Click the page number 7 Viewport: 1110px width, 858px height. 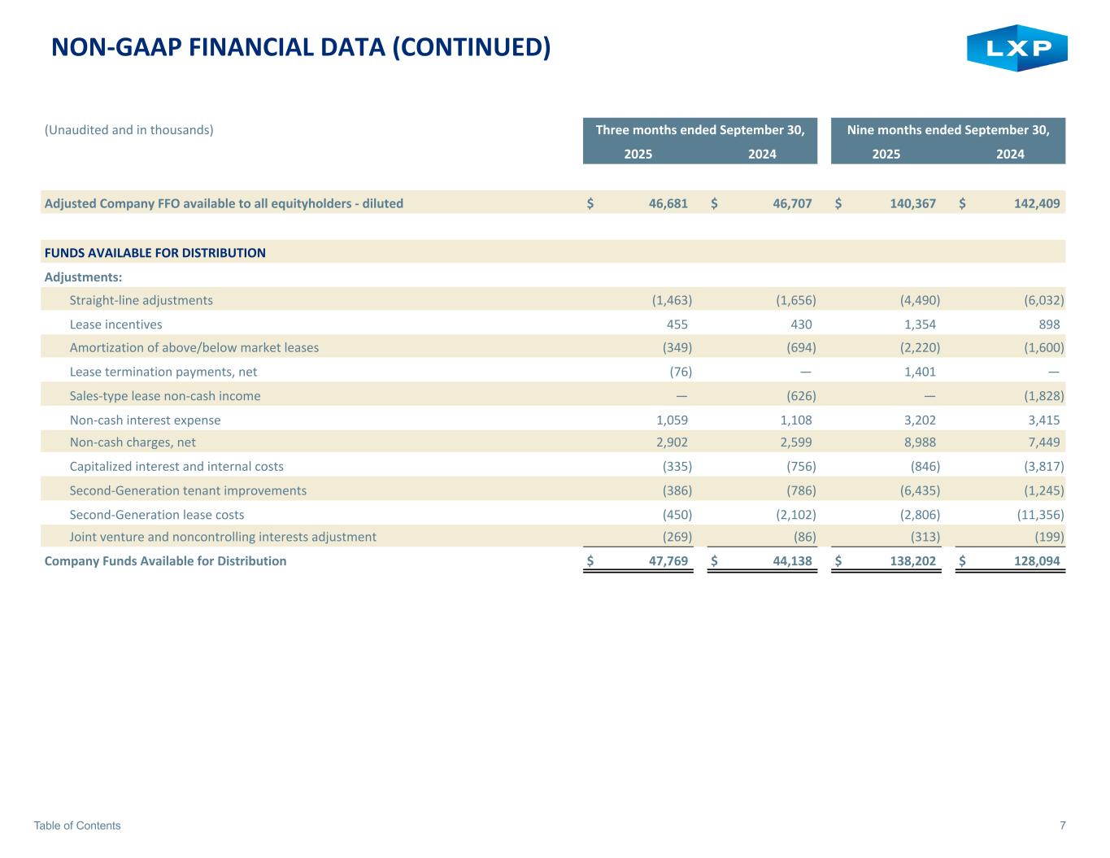click(1062, 825)
